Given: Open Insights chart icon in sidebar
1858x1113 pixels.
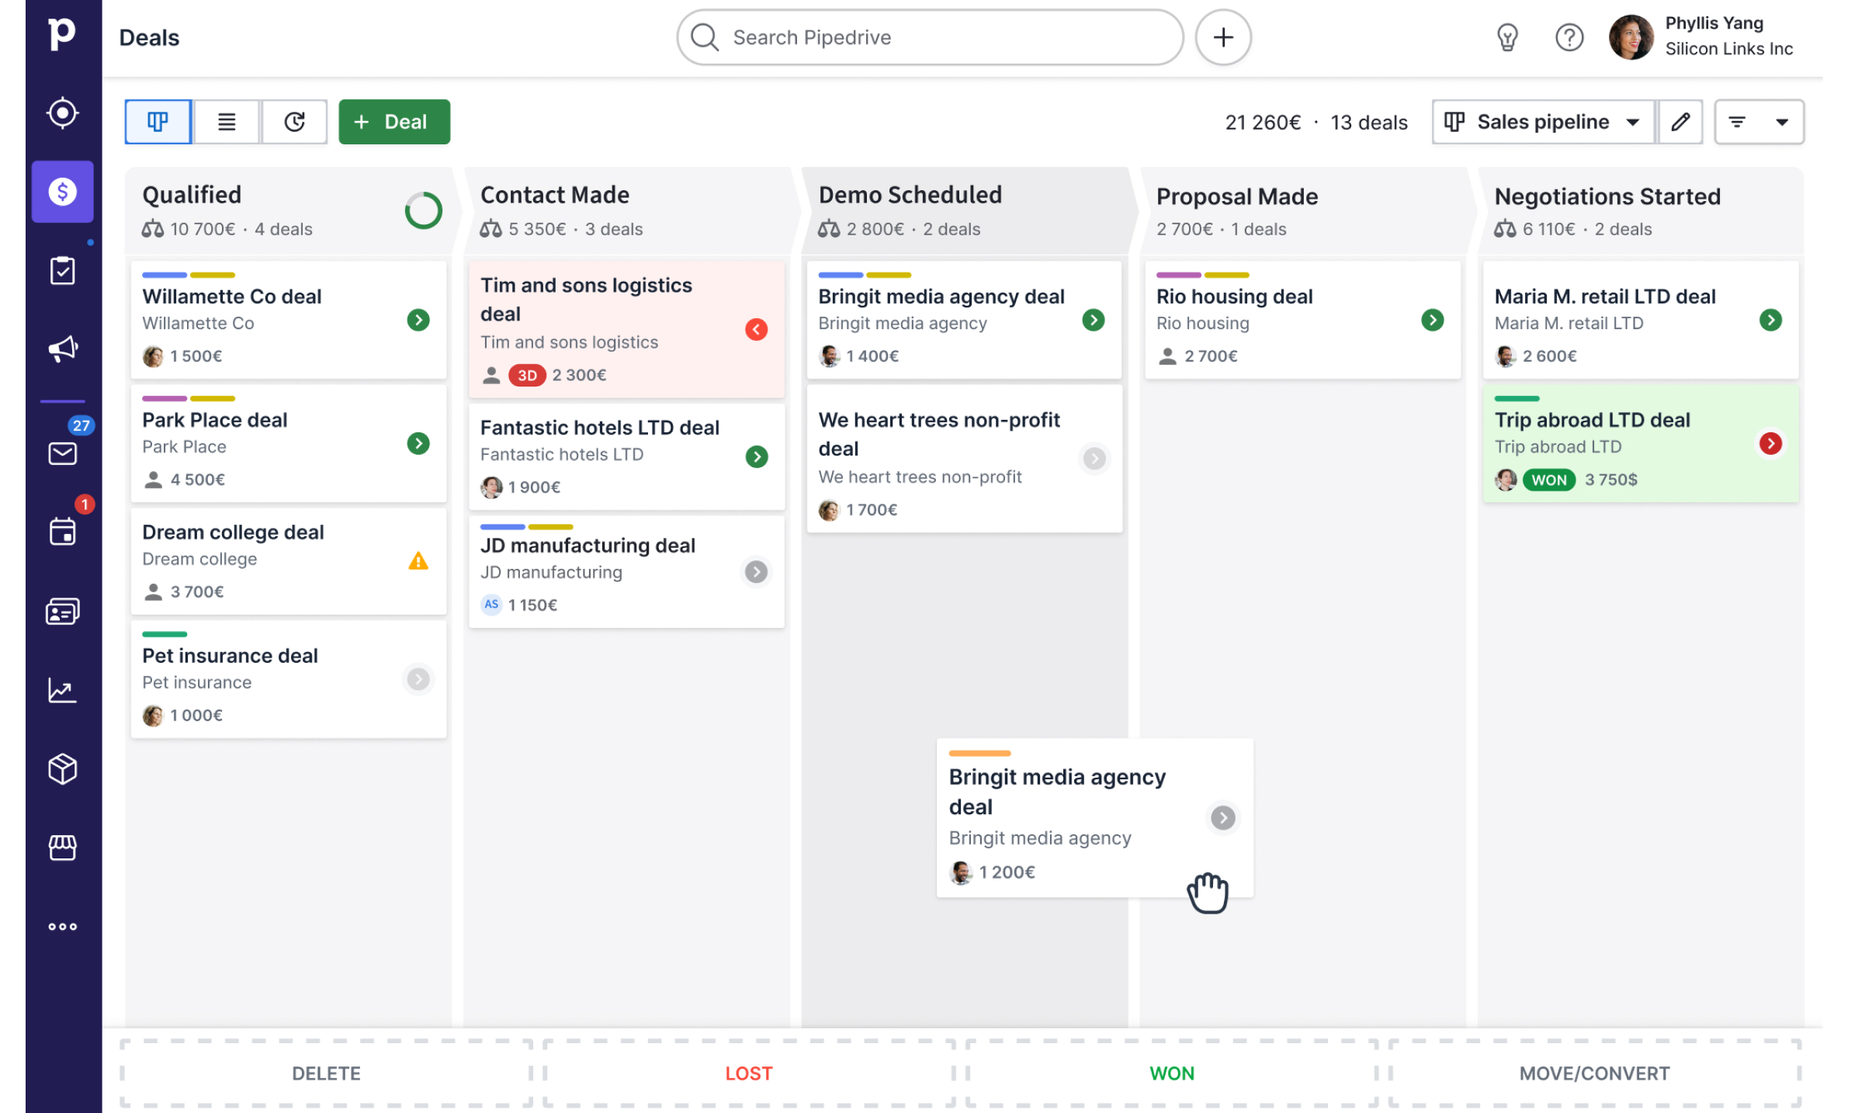Looking at the screenshot, I should 62,690.
